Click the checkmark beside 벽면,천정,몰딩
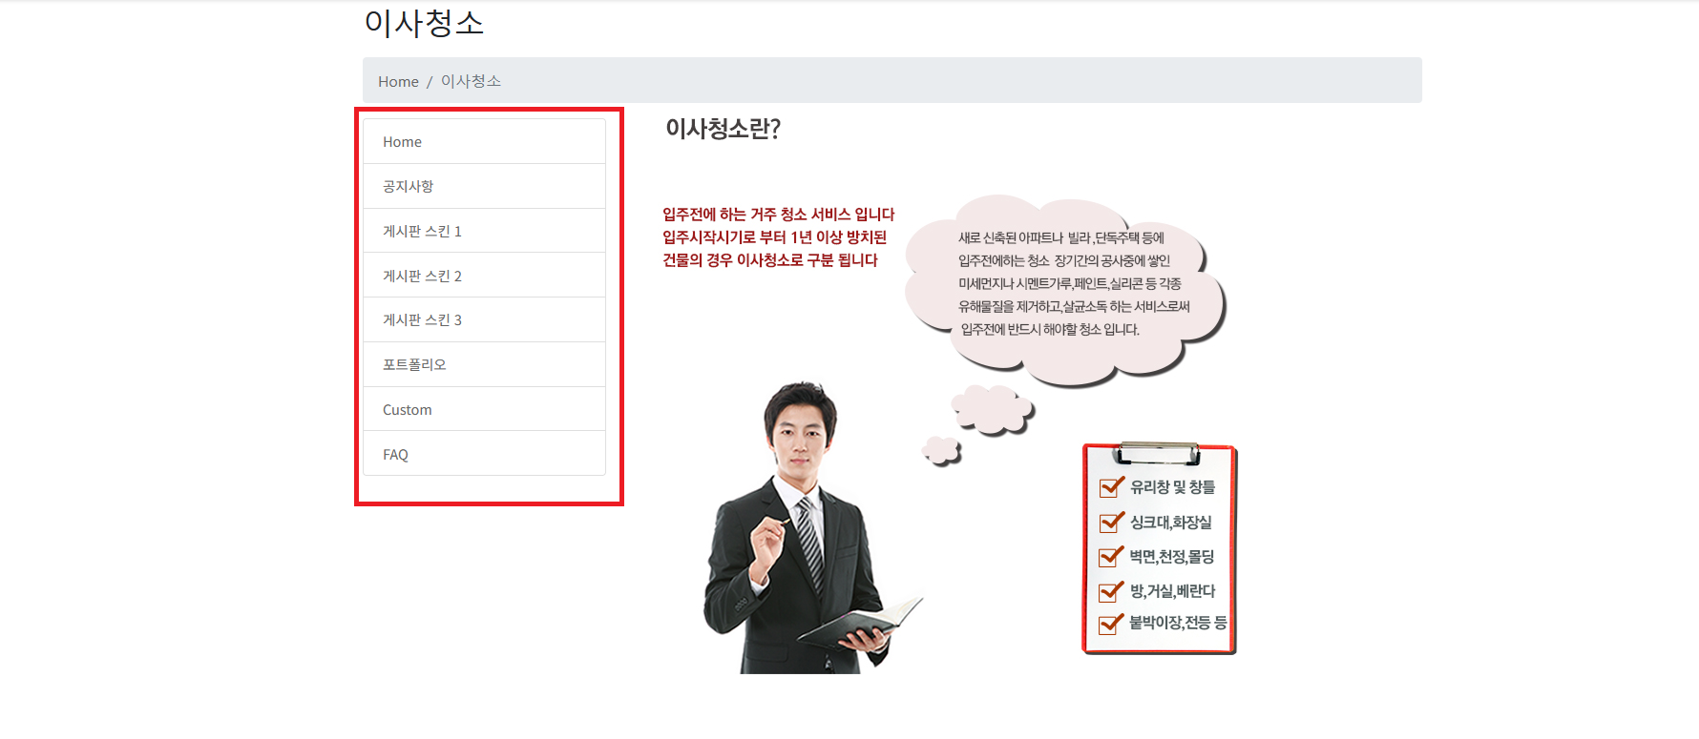 pyautogui.click(x=1111, y=557)
